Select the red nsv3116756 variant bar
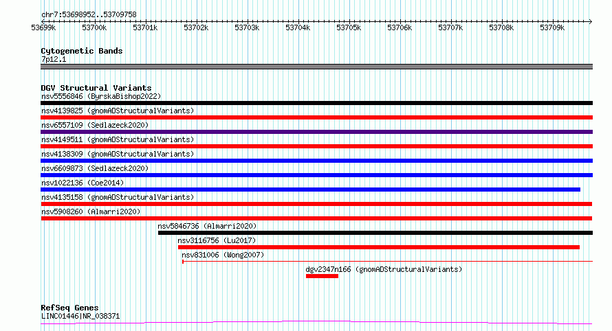 [379, 247]
